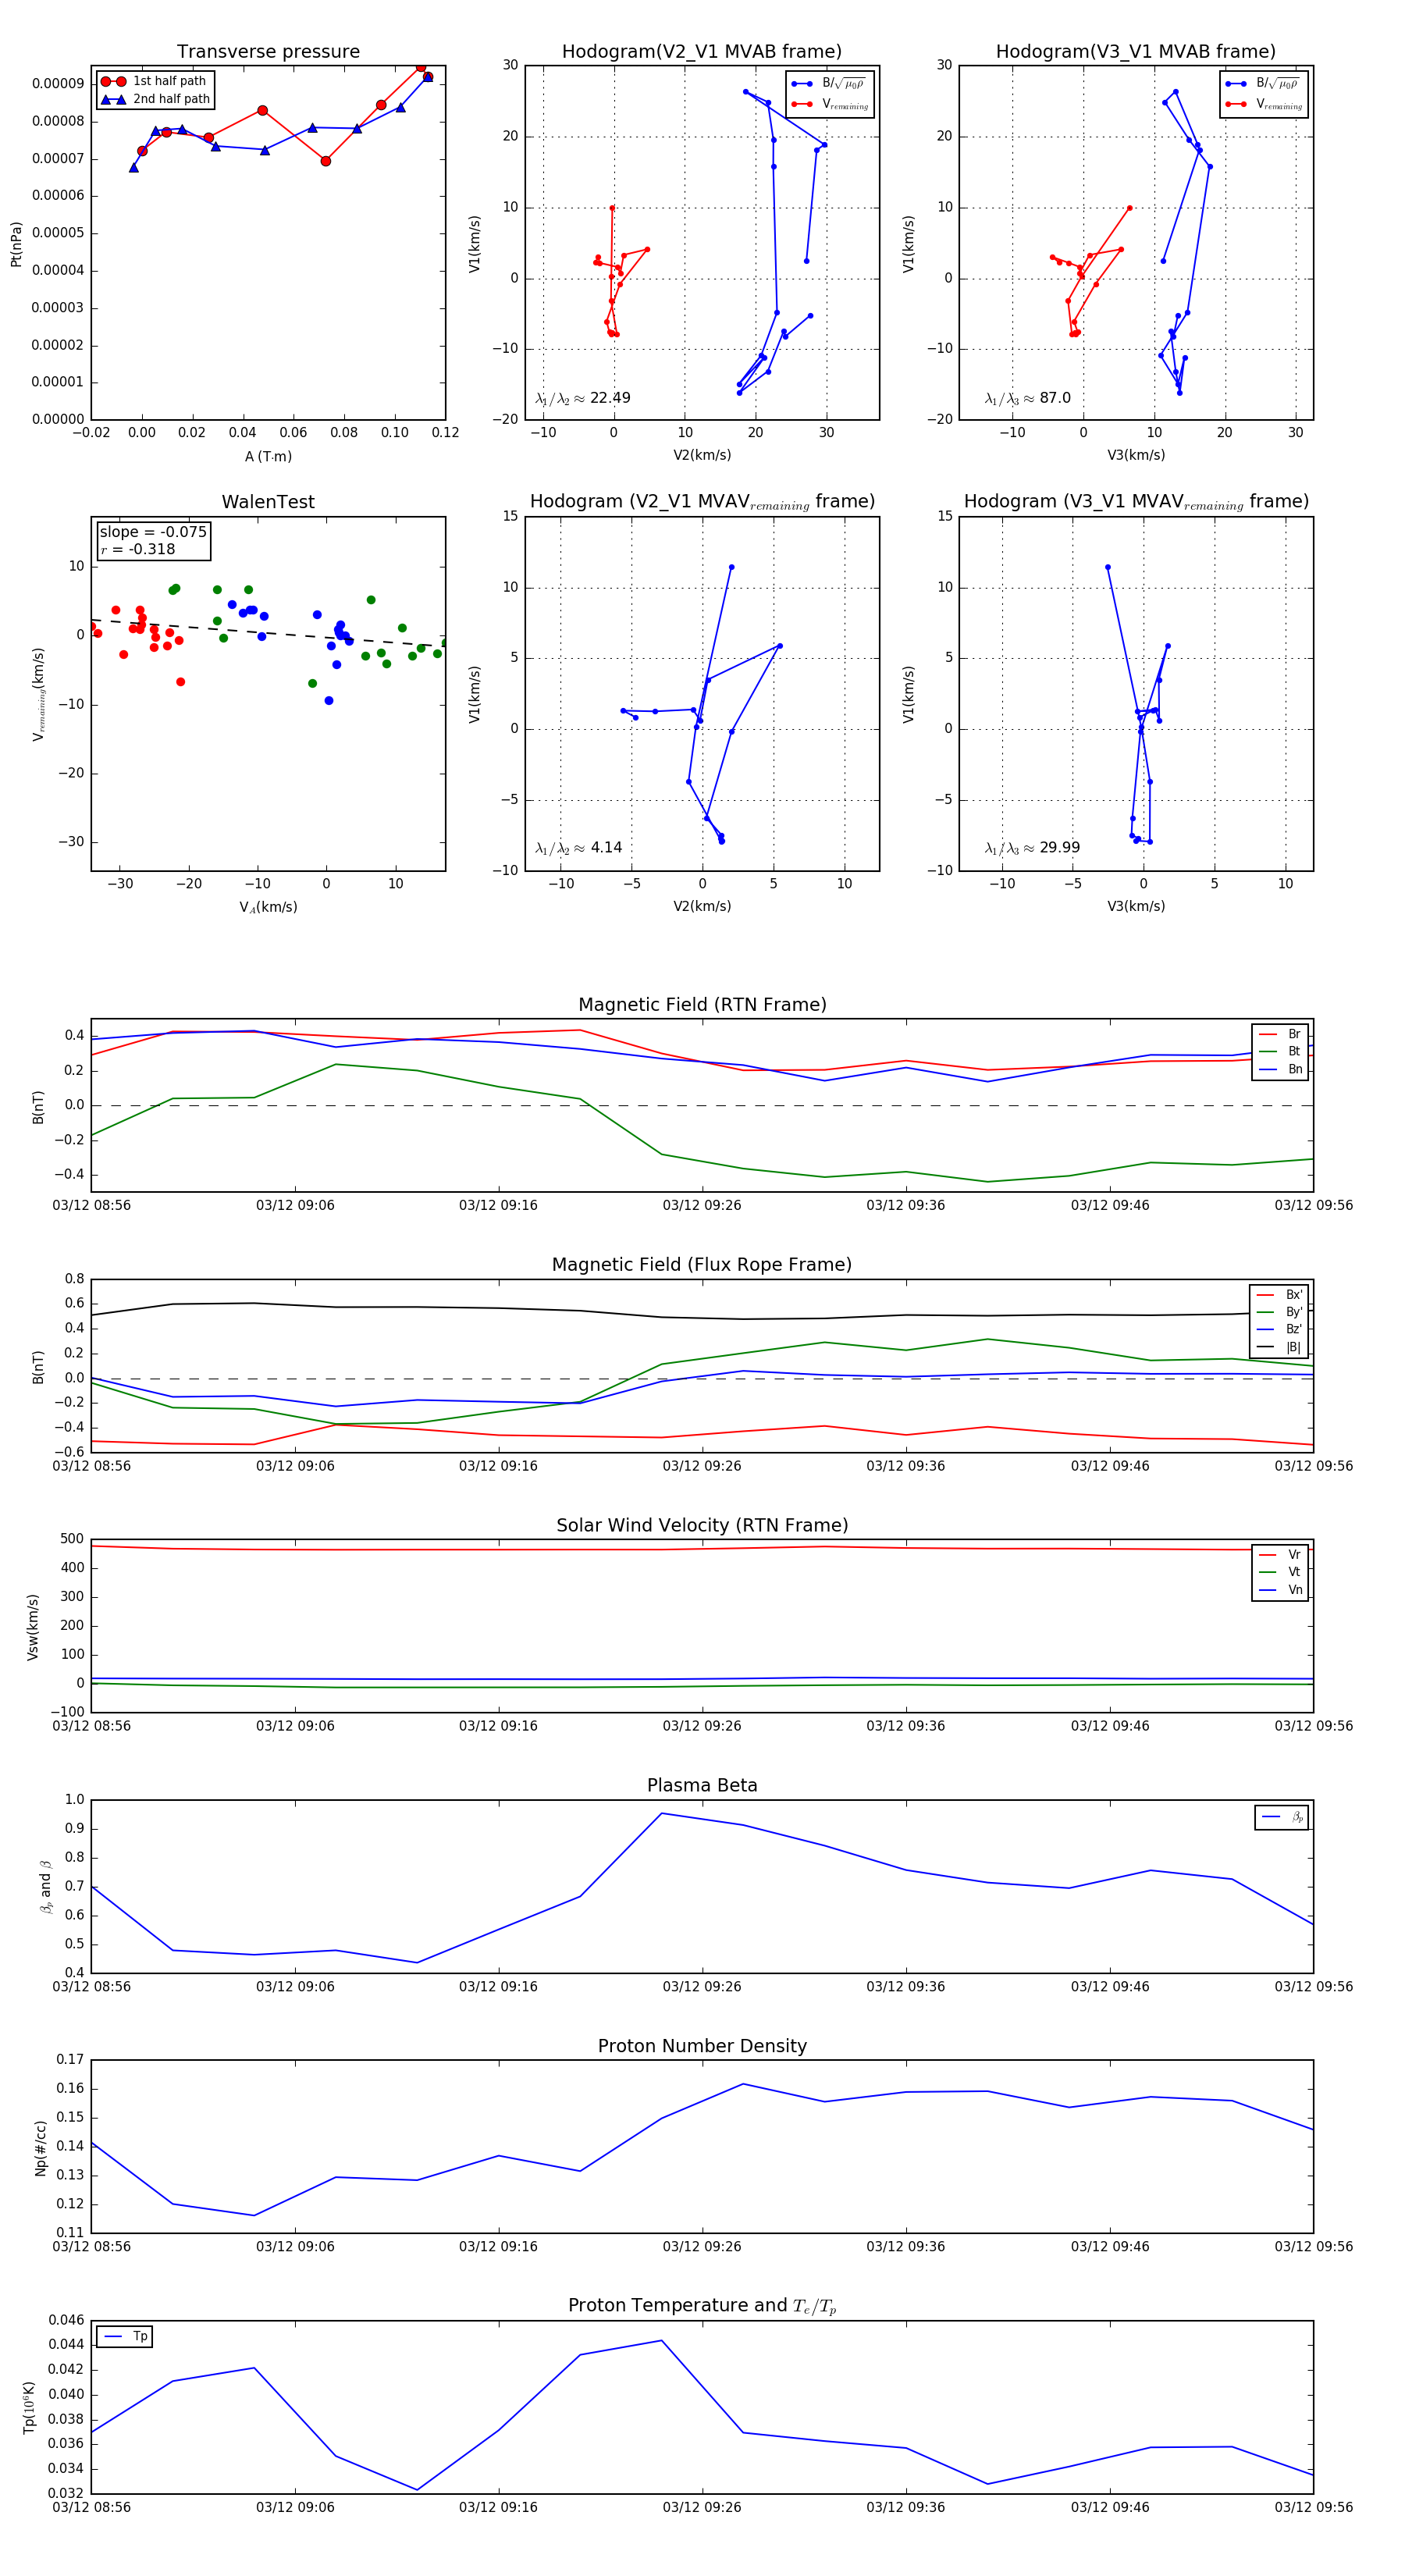The image size is (1405, 2576).
Task: Click the Bx' legend entry
Action: point(1279,1294)
